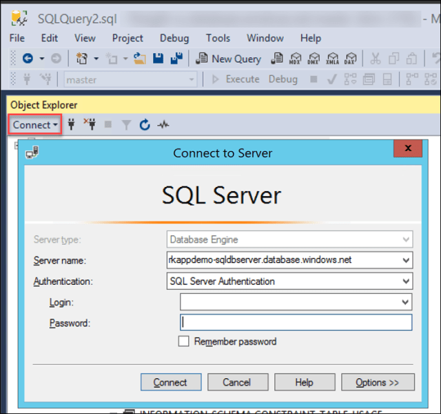Click the Cut scissors icon
Screen dimensions: 441x414
[x=375, y=59]
